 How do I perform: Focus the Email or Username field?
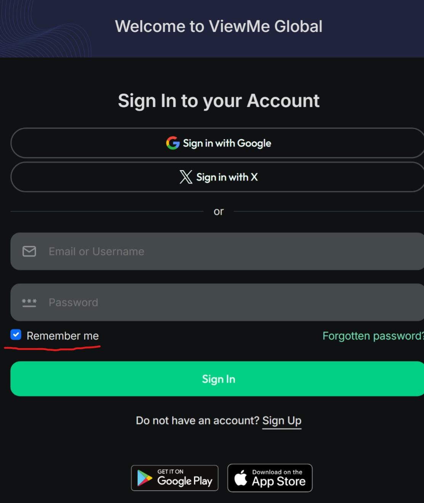coord(229,251)
